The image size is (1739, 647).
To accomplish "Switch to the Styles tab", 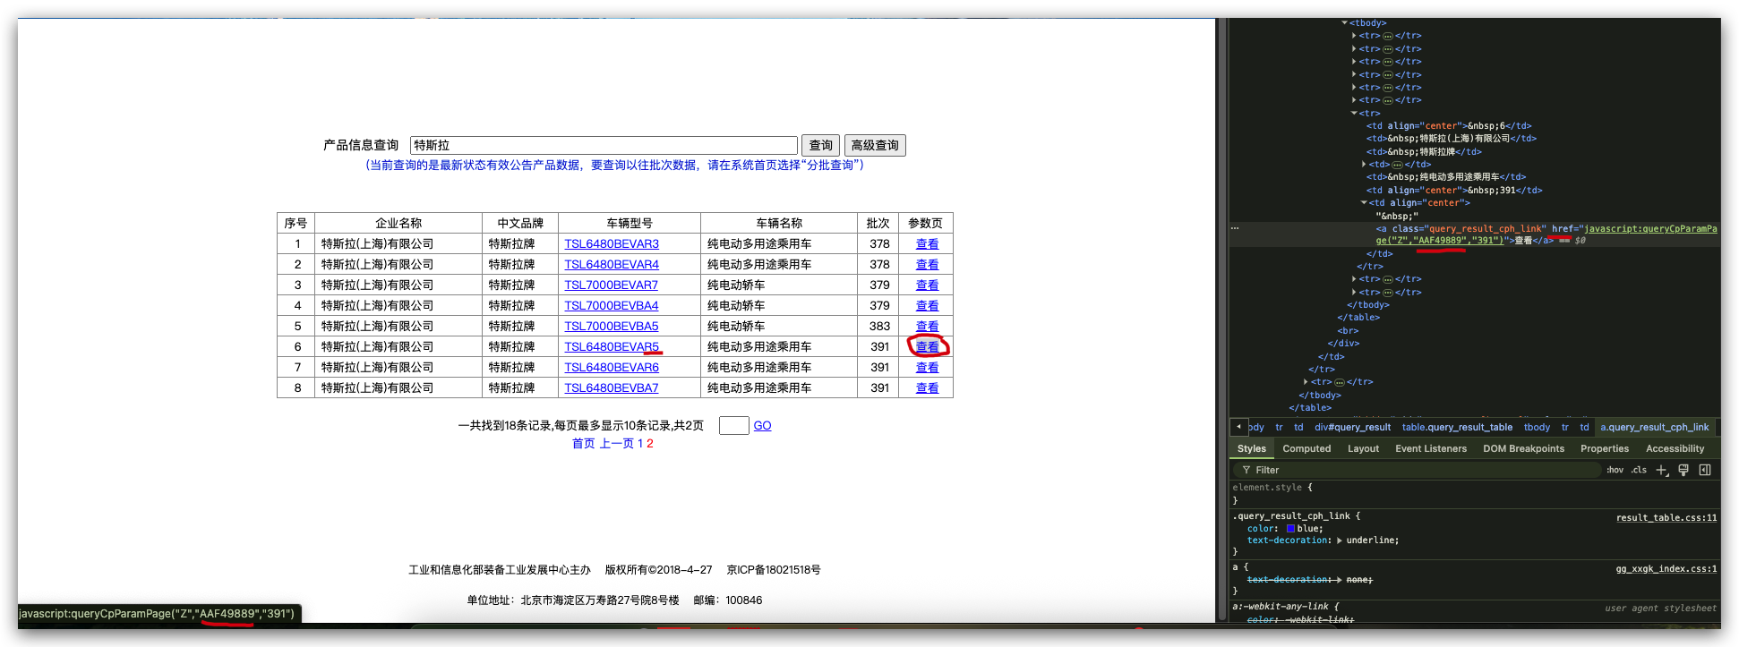I will [x=1251, y=448].
